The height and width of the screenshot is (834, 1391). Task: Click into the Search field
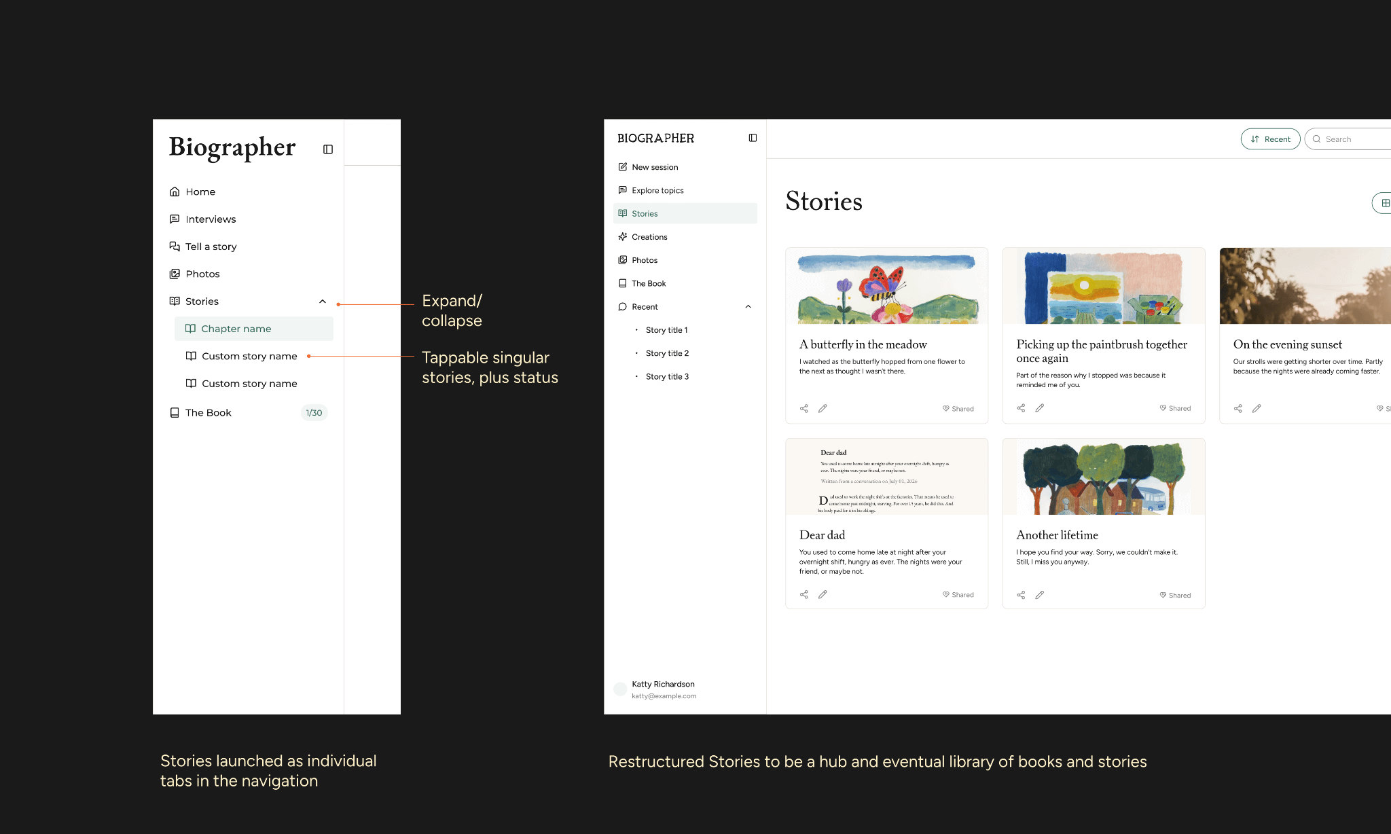[x=1348, y=139]
